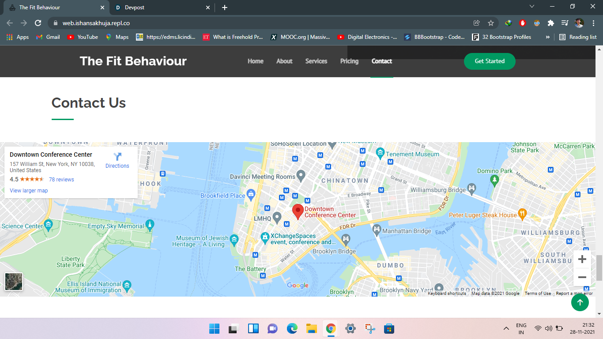Open File Explorer from the taskbar
This screenshot has height=339, width=603.
(x=312, y=328)
